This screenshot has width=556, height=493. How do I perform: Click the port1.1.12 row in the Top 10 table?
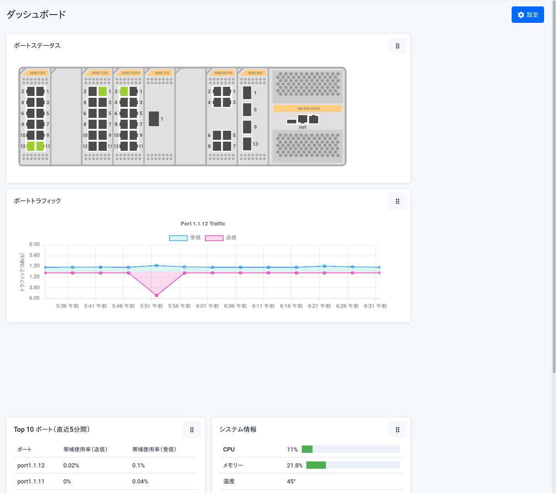(x=105, y=465)
